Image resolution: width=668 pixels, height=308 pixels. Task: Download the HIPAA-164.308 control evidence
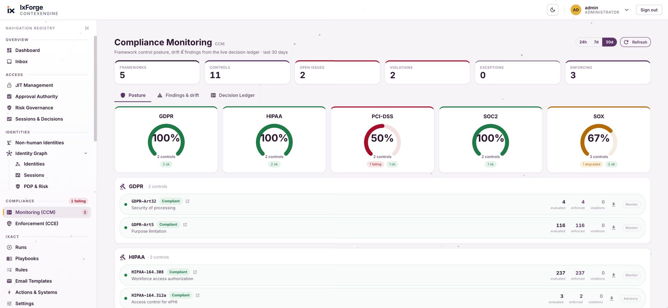614,275
